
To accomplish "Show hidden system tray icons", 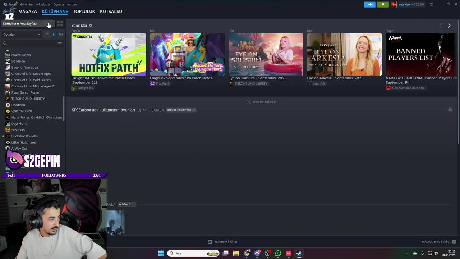I will pos(407,253).
